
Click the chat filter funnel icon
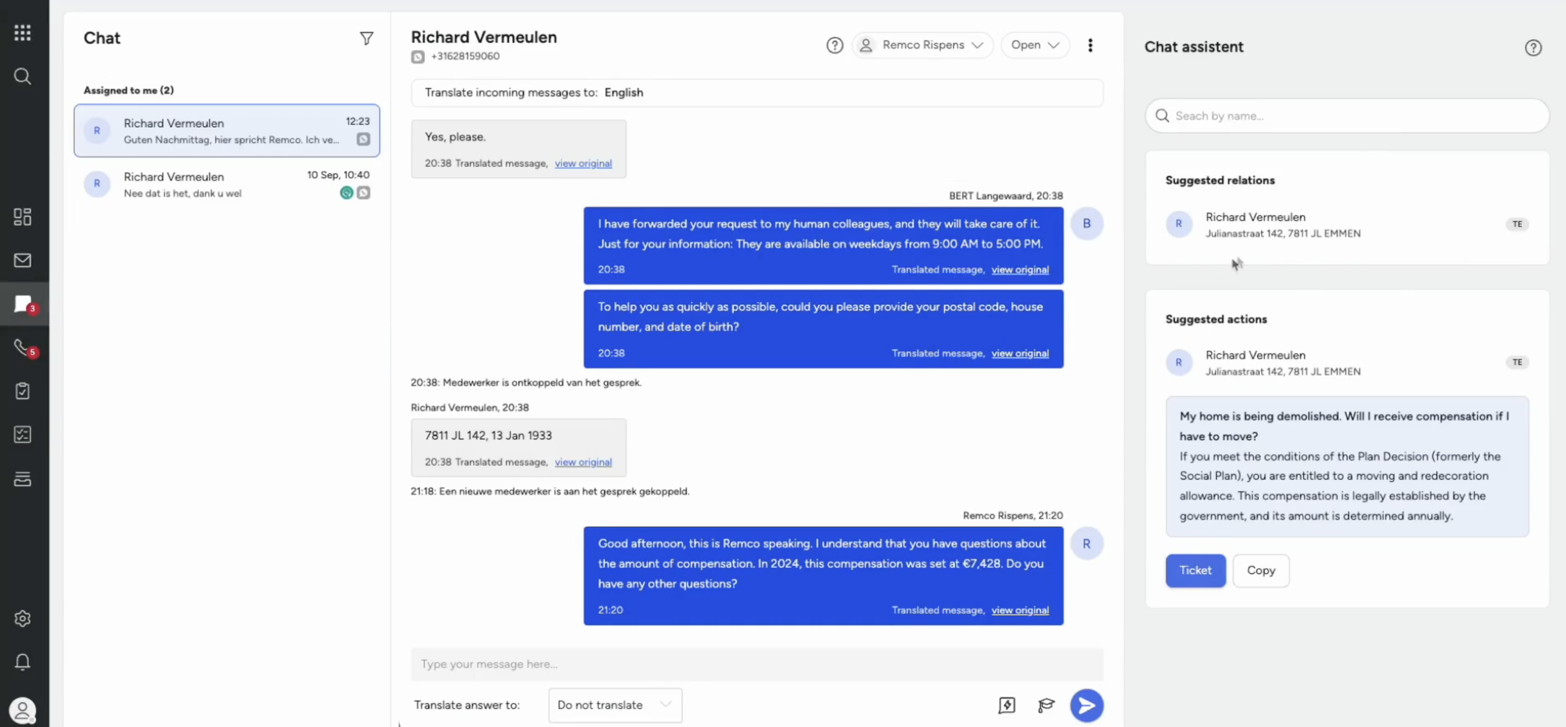[367, 38]
